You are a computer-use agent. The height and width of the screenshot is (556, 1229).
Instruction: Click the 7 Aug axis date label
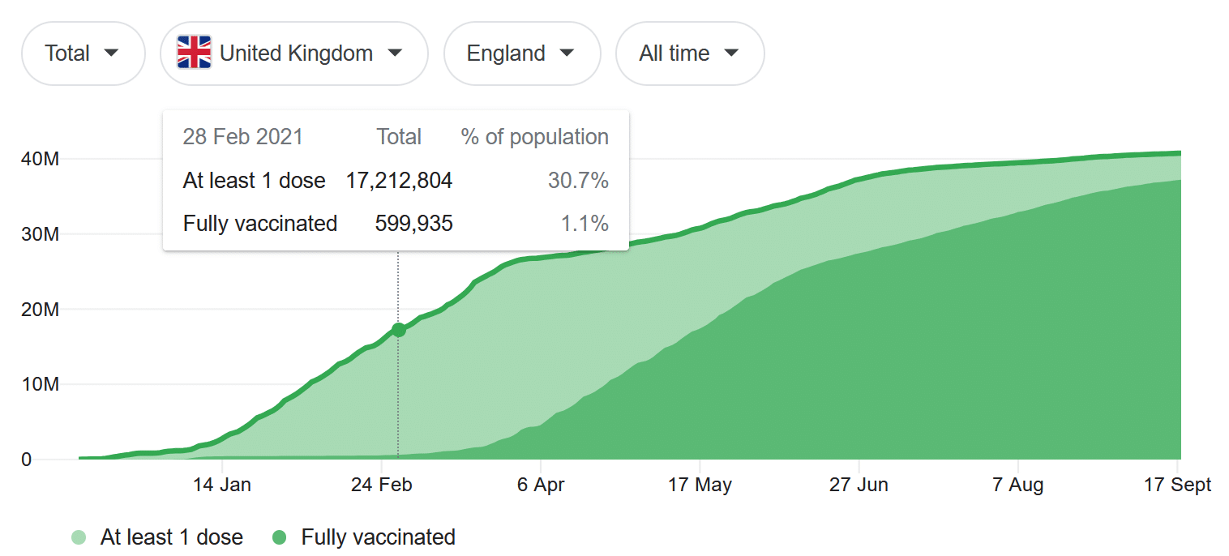click(x=1017, y=485)
